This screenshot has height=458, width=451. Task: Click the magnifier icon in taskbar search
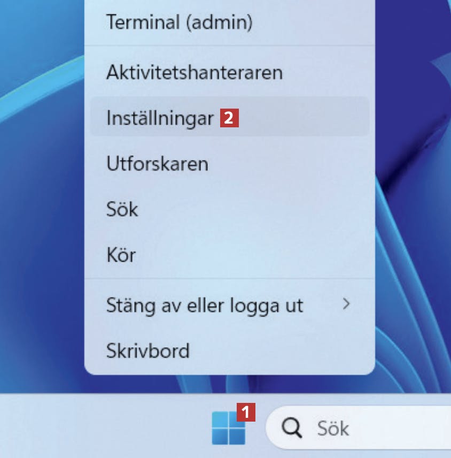291,428
